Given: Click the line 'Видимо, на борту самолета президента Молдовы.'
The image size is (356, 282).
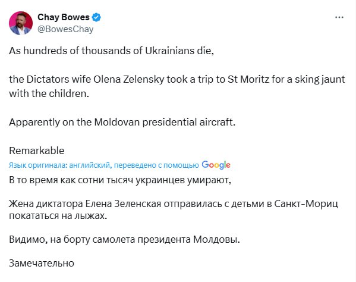Looking at the screenshot, I should pyautogui.click(x=124, y=240).
